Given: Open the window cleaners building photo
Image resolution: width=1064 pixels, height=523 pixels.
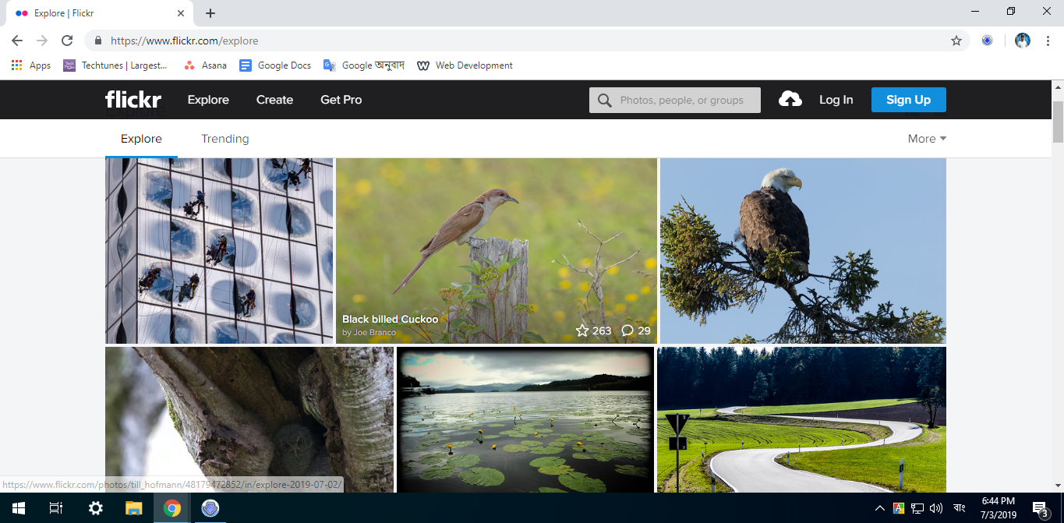Looking at the screenshot, I should point(219,251).
